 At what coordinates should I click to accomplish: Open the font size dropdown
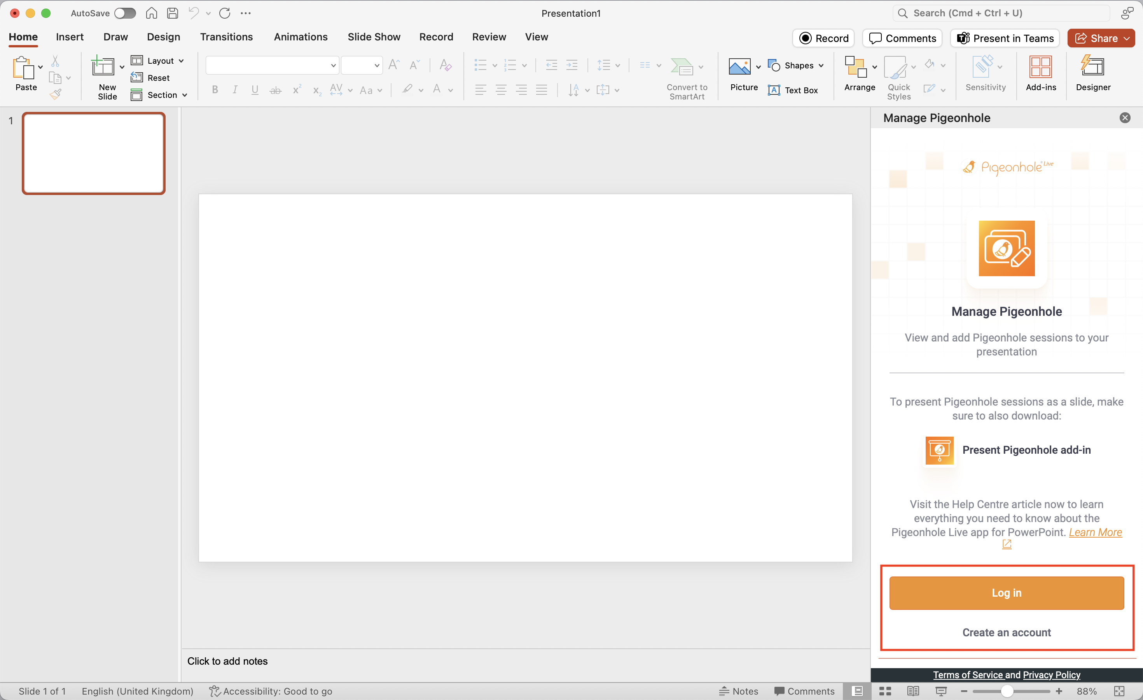(377, 65)
